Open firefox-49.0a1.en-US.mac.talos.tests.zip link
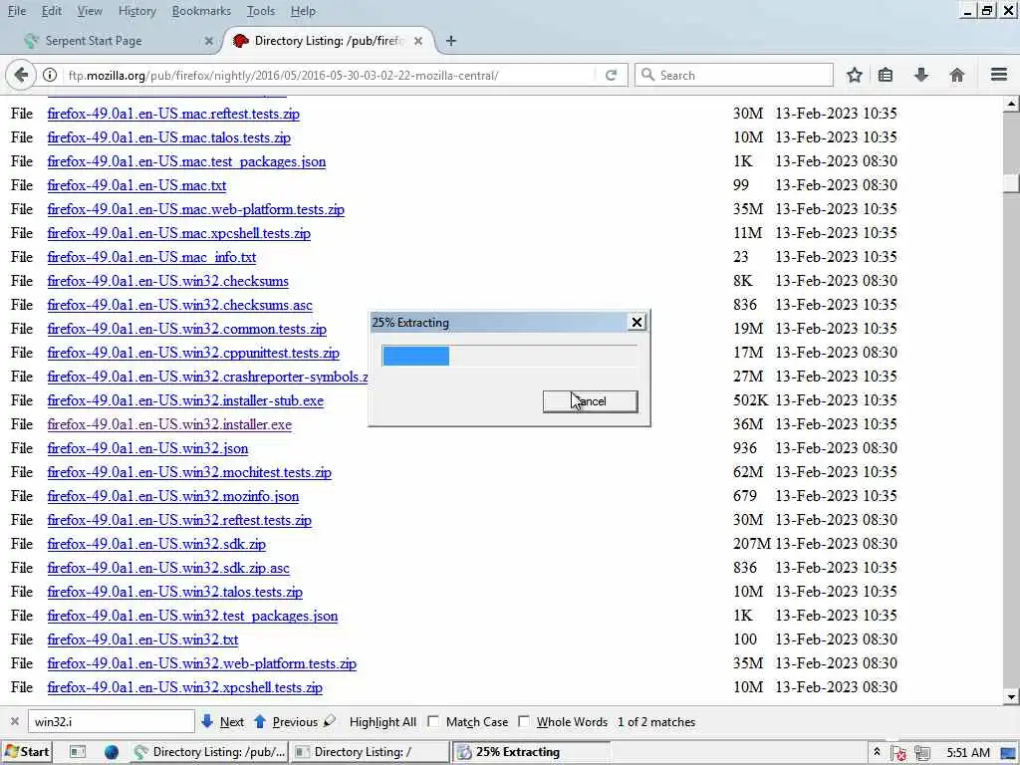The height and width of the screenshot is (765, 1020). 169,137
